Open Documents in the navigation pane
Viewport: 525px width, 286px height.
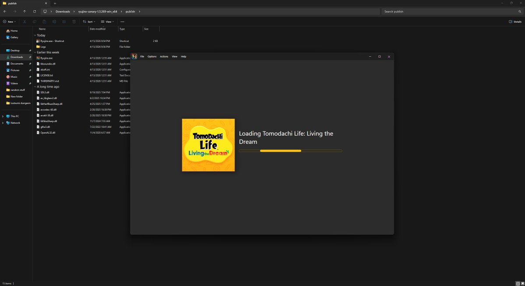pos(16,63)
